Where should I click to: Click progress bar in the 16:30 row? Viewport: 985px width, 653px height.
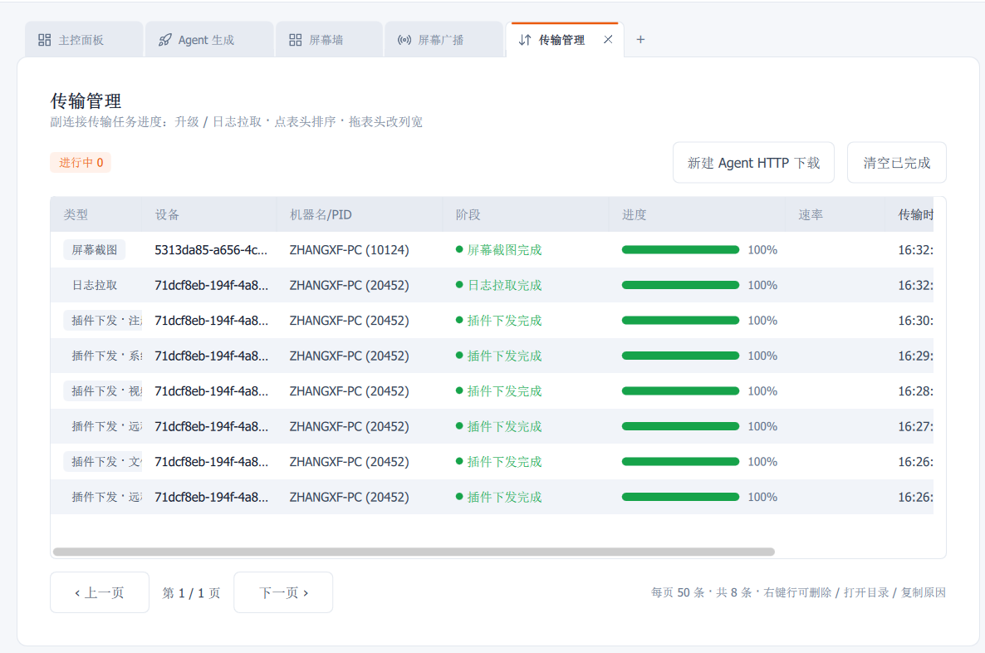click(x=680, y=321)
